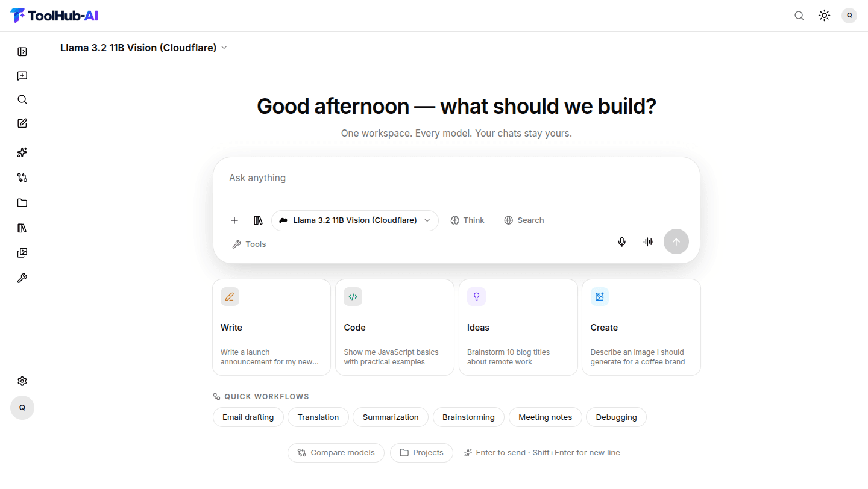Open the sidebar wrench tools icon
Viewport: 868px width, 489px height.
[x=22, y=278]
